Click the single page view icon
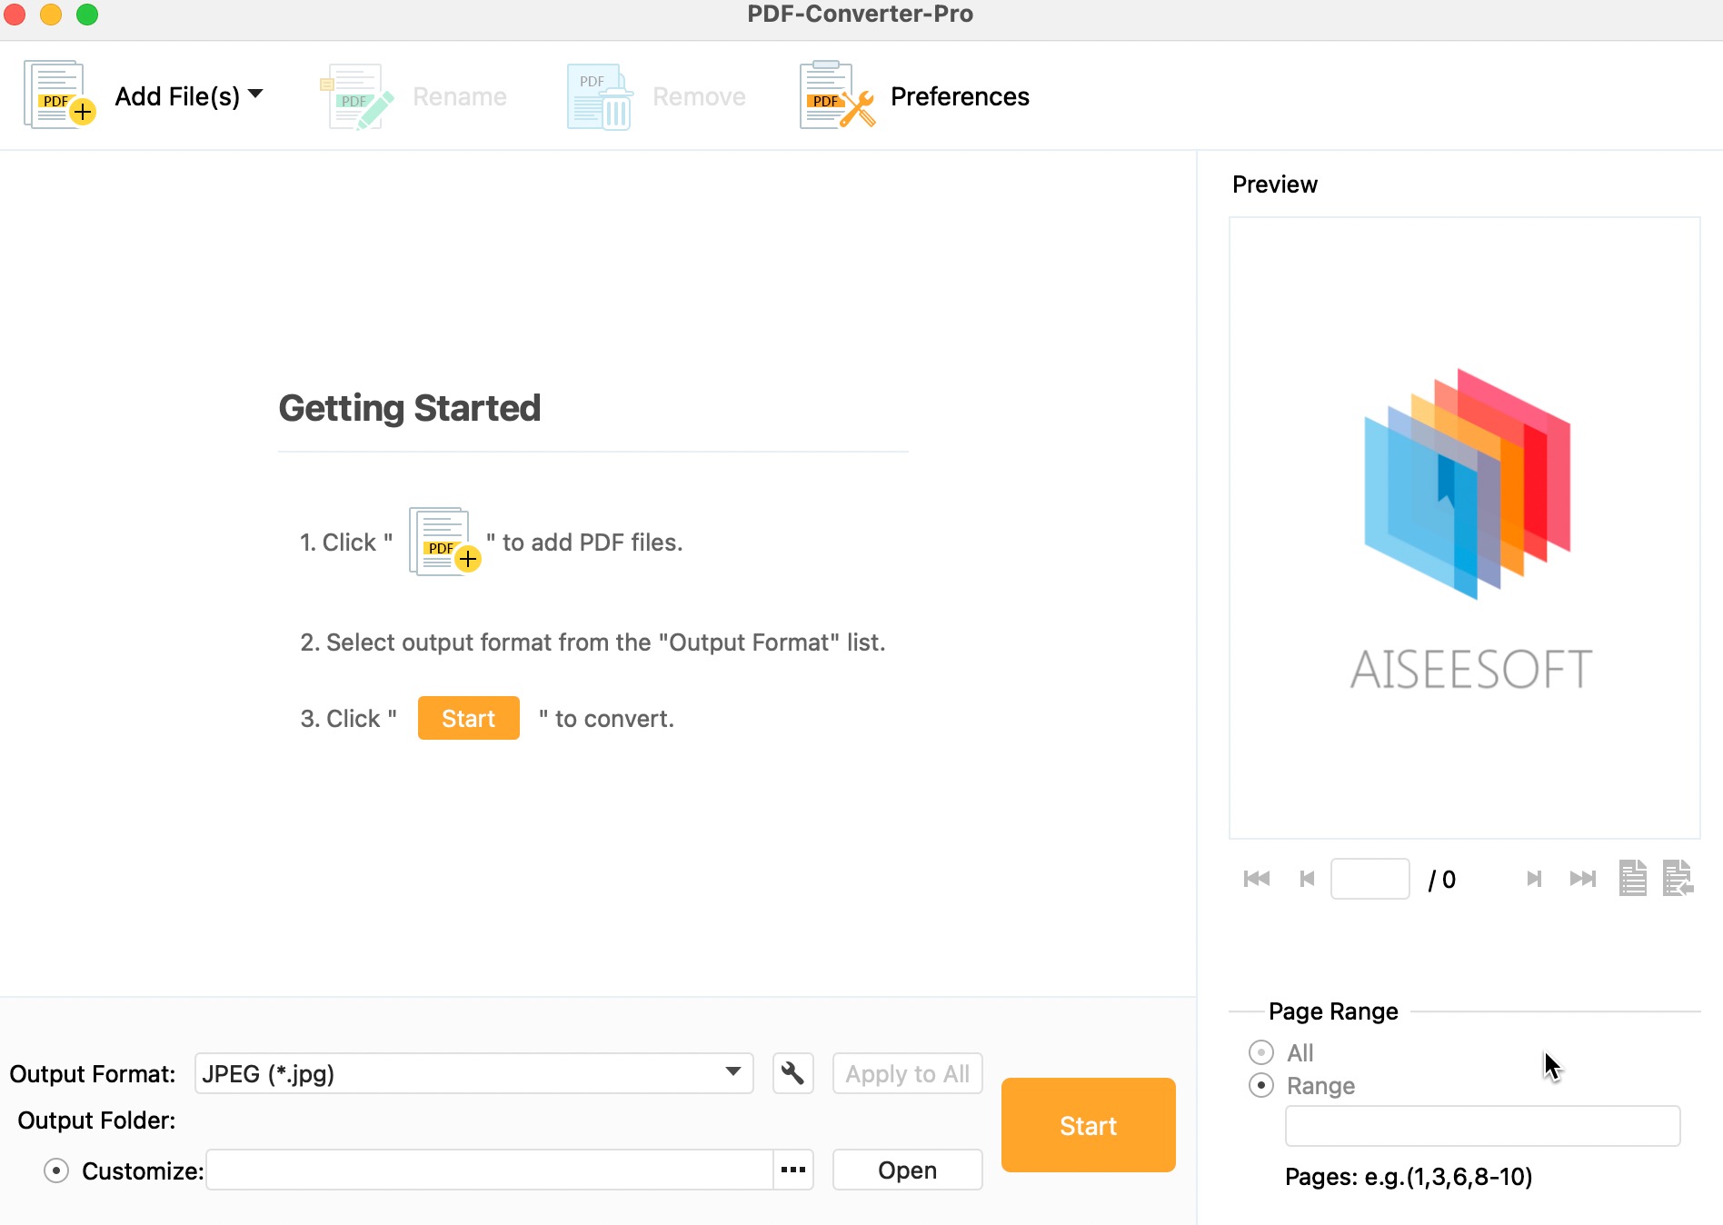The image size is (1723, 1225). (x=1633, y=878)
